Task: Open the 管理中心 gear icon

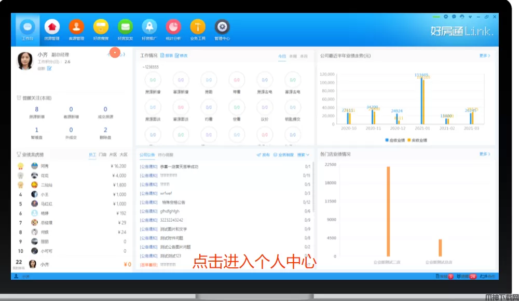Action: tap(222, 28)
